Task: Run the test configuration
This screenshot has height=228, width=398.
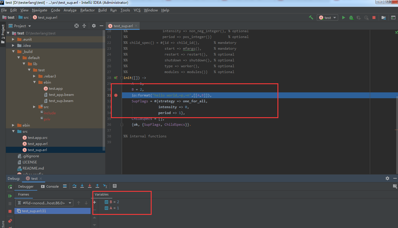Action: [x=343, y=18]
